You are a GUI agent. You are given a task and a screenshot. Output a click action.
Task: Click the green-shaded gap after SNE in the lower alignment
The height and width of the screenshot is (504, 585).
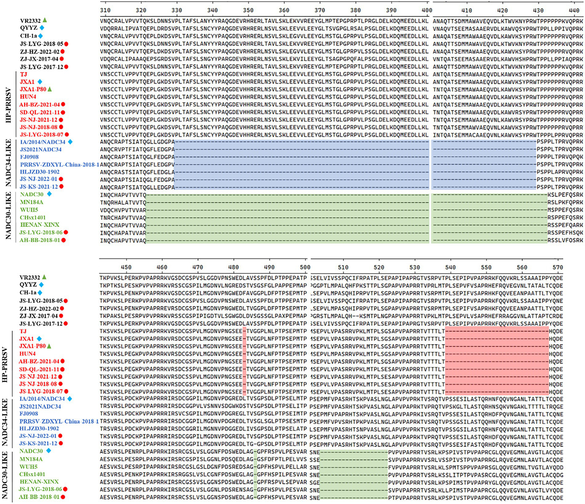click(x=353, y=475)
